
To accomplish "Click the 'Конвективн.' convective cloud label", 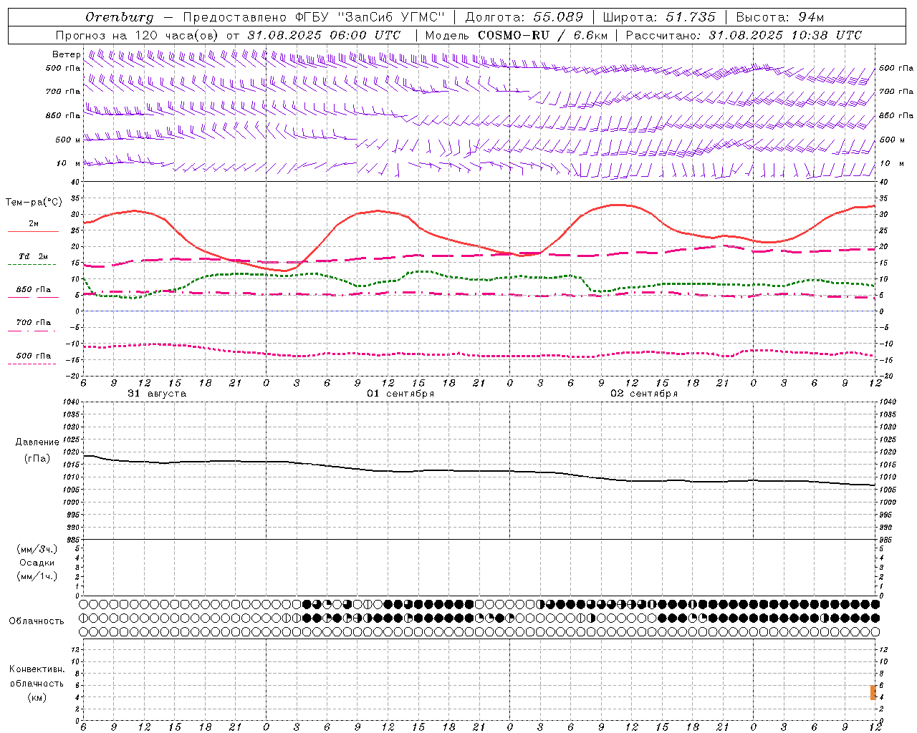I will pyautogui.click(x=37, y=669).
